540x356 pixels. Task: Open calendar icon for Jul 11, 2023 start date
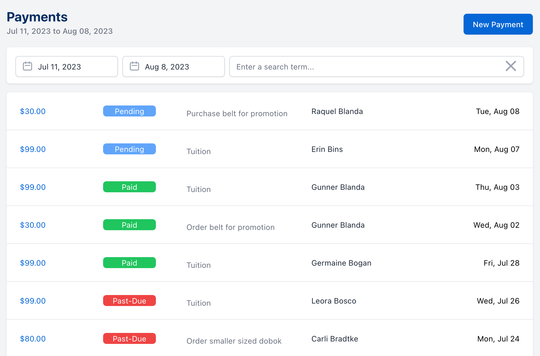pos(27,66)
